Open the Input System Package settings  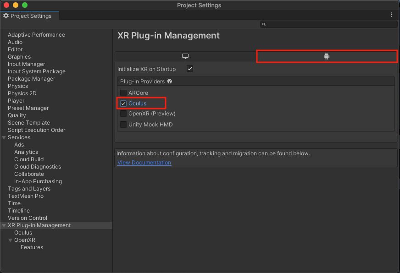click(x=37, y=71)
